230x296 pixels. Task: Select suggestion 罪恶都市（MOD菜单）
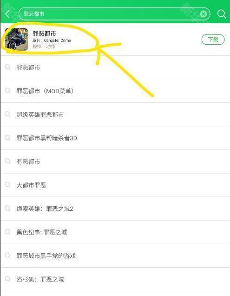115,91
